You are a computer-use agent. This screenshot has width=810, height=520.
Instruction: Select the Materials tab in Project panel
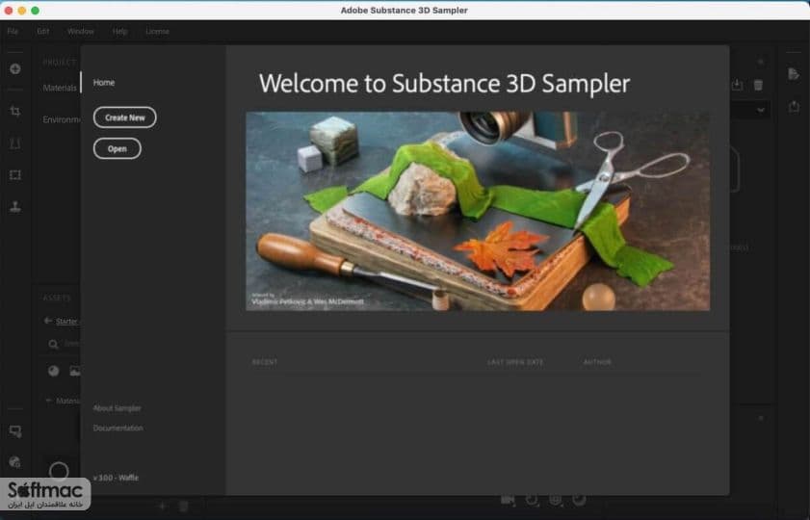(x=60, y=88)
